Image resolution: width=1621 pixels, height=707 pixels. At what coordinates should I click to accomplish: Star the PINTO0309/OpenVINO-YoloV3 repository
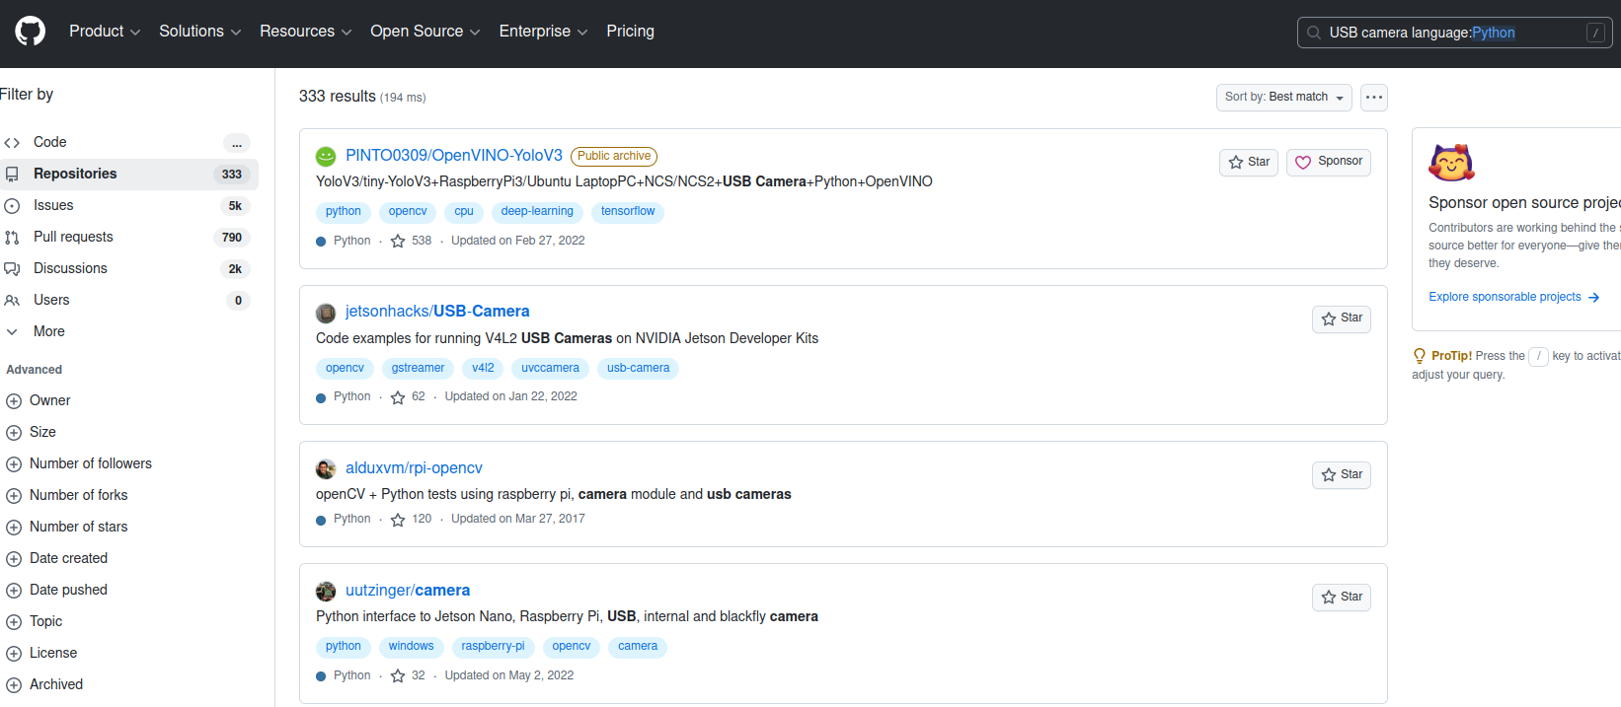[1249, 163]
